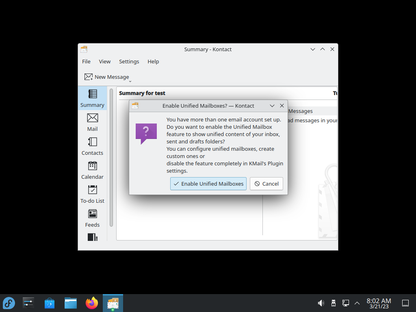
Task: Click Enable Unified Mailboxes button
Action: [208, 184]
